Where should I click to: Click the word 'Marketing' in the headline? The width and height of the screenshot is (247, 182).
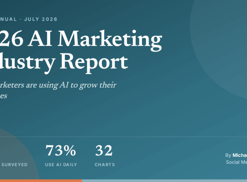click(x=110, y=40)
